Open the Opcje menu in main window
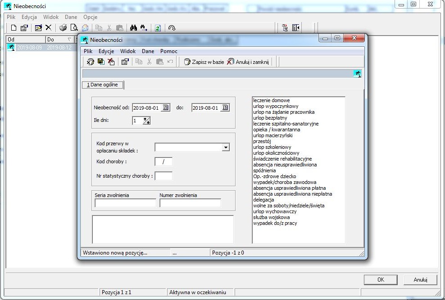The width and height of the screenshot is (445, 300). click(x=90, y=17)
